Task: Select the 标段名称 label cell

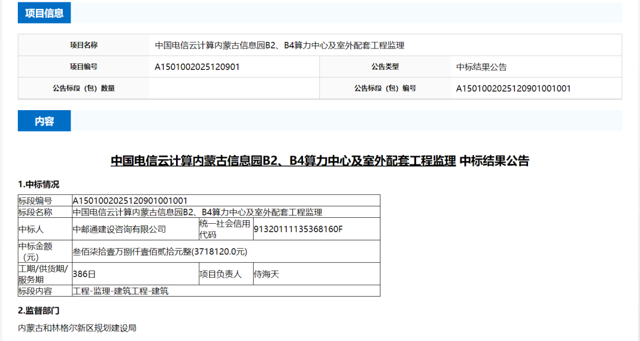Action: [45, 212]
